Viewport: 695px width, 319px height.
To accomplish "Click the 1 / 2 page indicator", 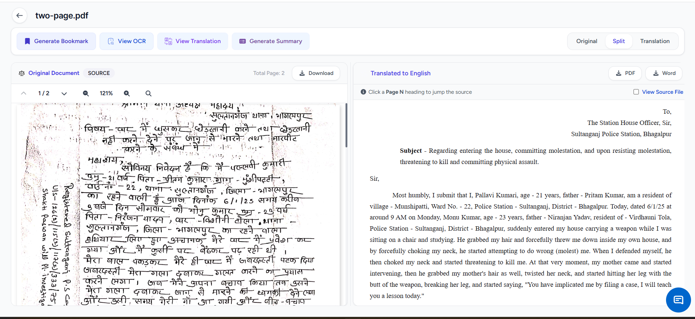I will pyautogui.click(x=44, y=93).
